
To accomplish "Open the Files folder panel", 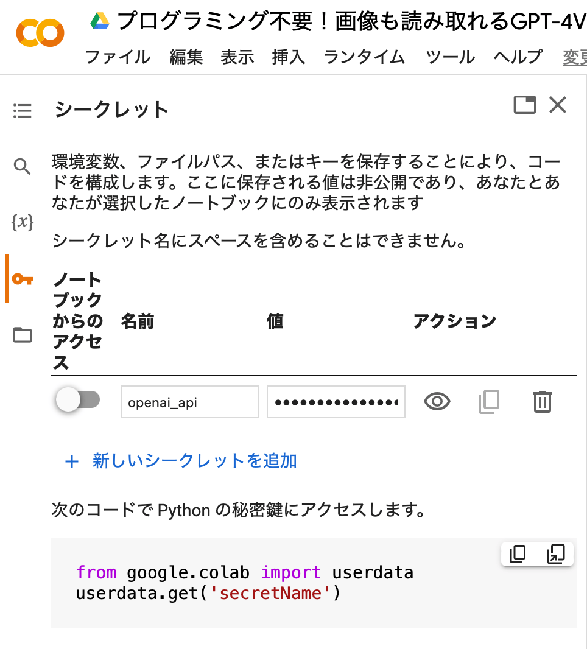I will click(23, 335).
